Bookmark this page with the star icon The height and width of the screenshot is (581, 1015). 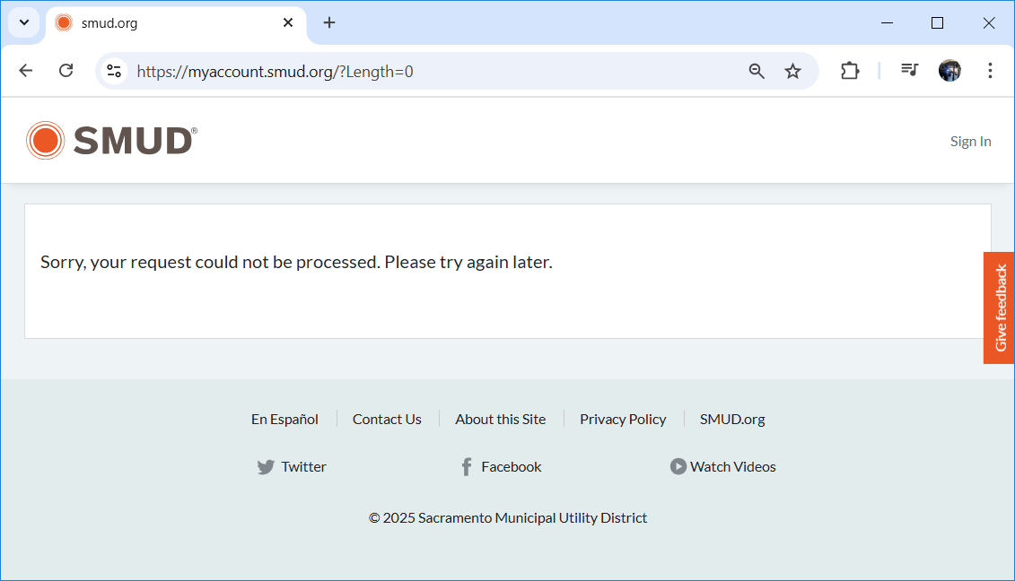(x=792, y=71)
